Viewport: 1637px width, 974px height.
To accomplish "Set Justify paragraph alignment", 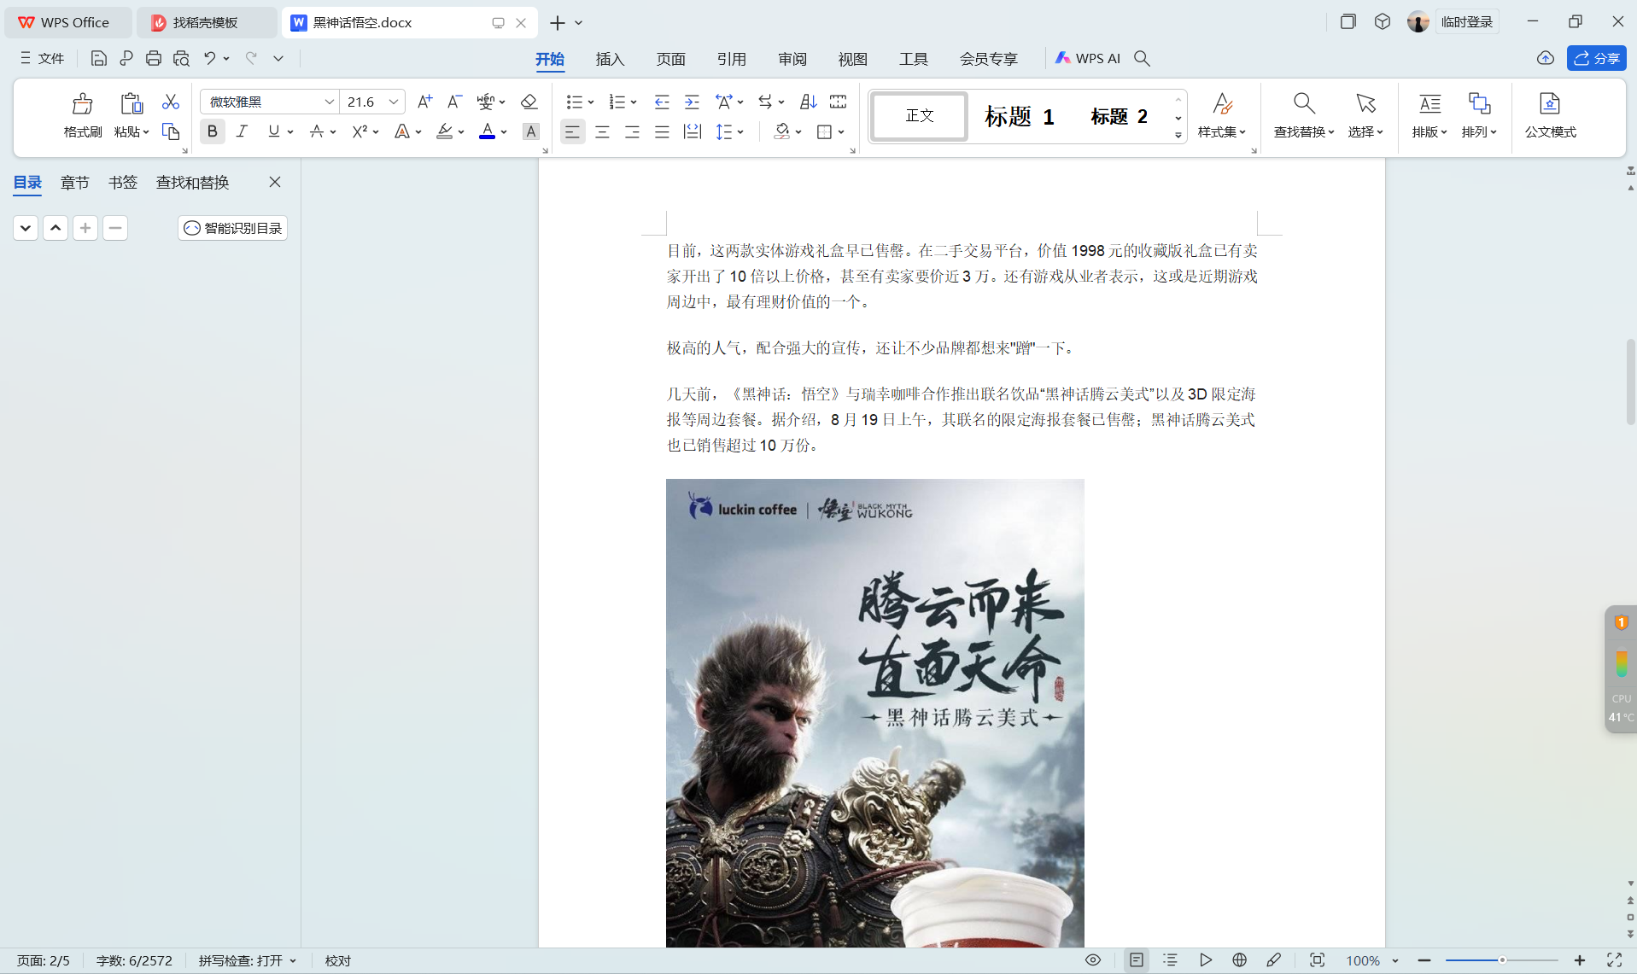I will (x=662, y=131).
